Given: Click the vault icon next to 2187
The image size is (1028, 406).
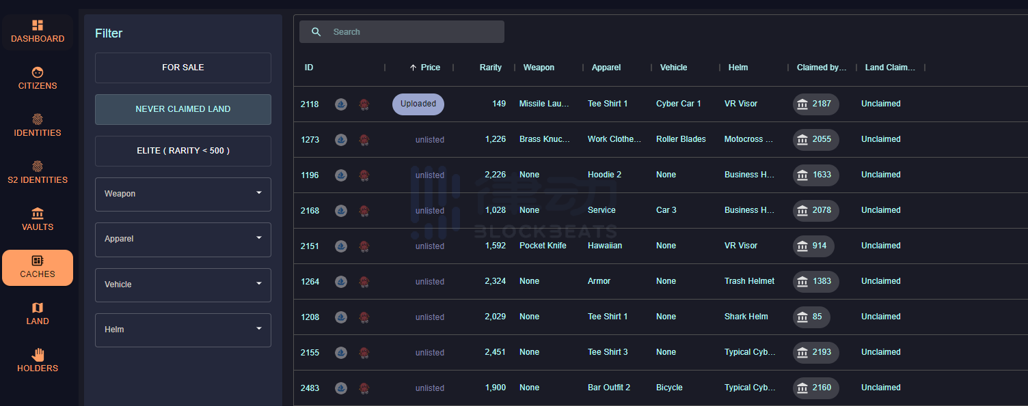Looking at the screenshot, I should point(802,104).
